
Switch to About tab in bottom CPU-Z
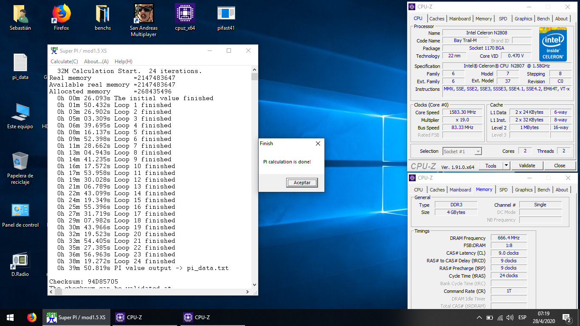pyautogui.click(x=562, y=190)
